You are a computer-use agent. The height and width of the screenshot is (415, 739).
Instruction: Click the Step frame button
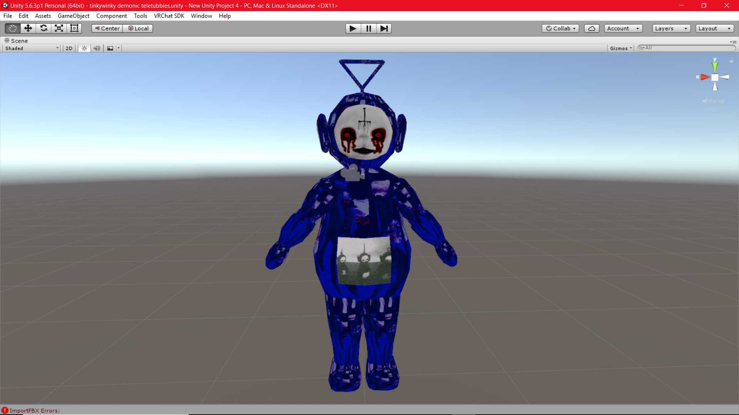coord(384,28)
